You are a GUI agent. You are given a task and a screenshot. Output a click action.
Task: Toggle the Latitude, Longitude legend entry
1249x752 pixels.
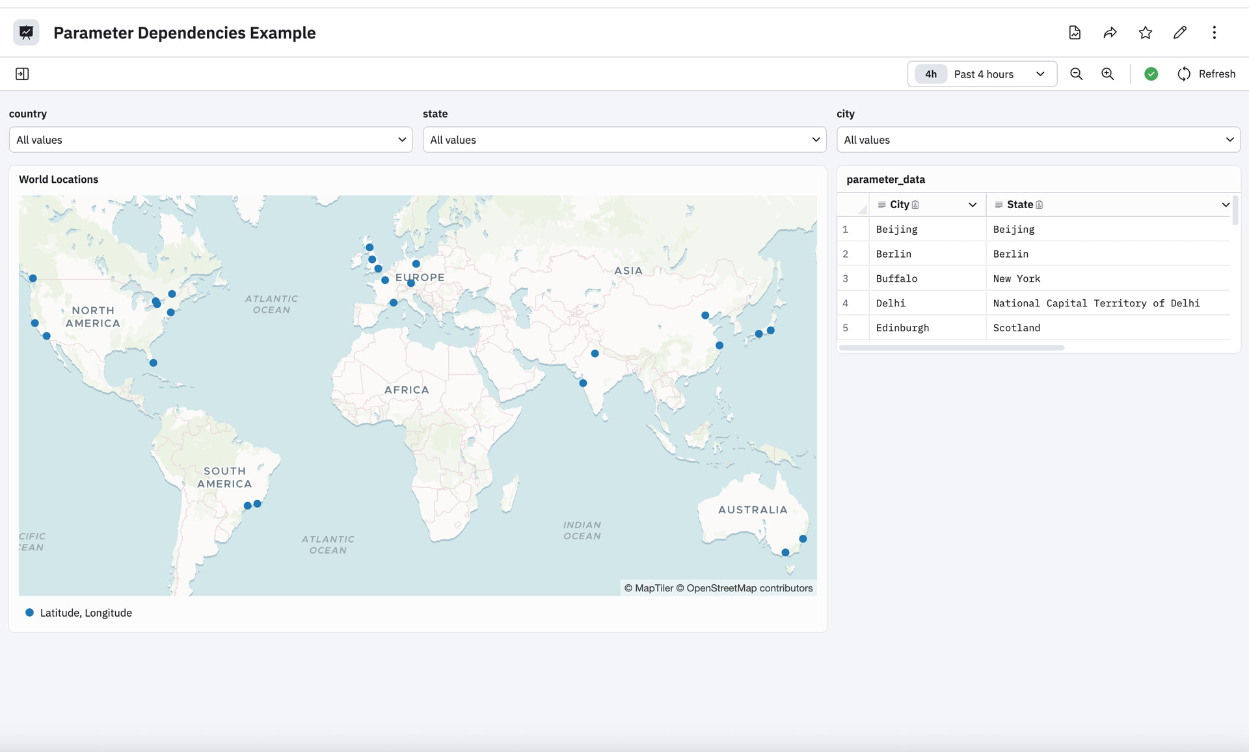click(x=78, y=613)
